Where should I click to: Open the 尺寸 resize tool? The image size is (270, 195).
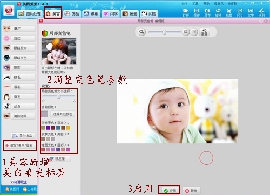(240, 13)
